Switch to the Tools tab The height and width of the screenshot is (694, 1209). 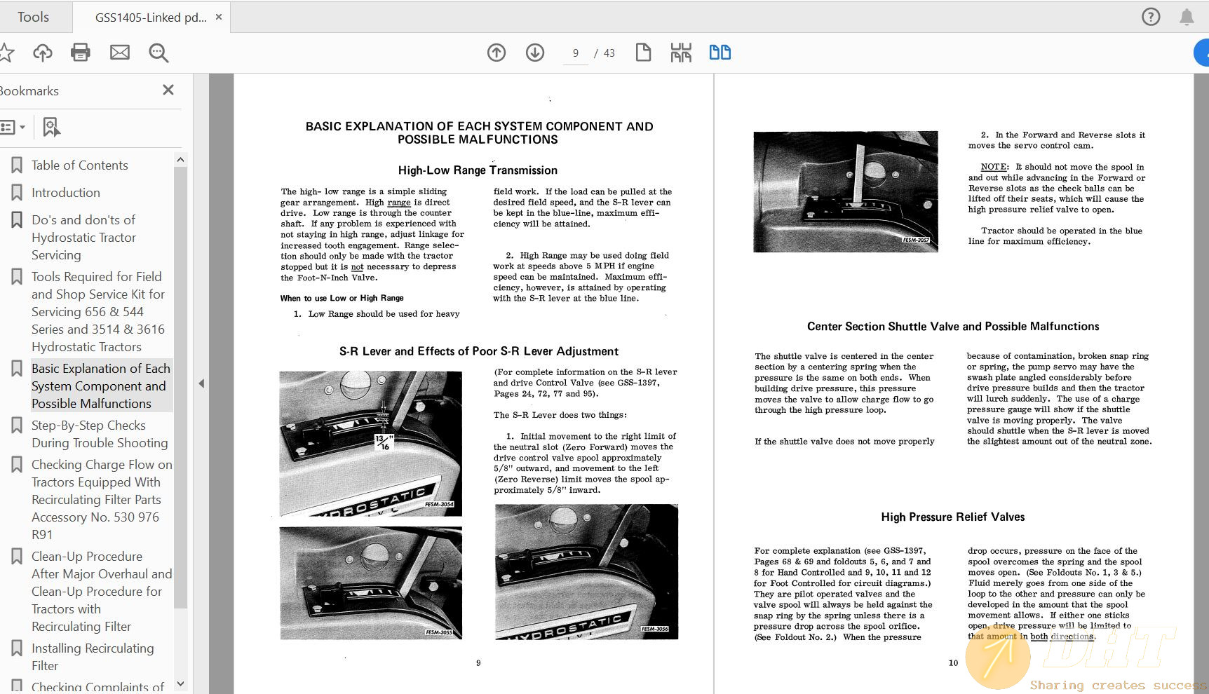click(x=32, y=16)
